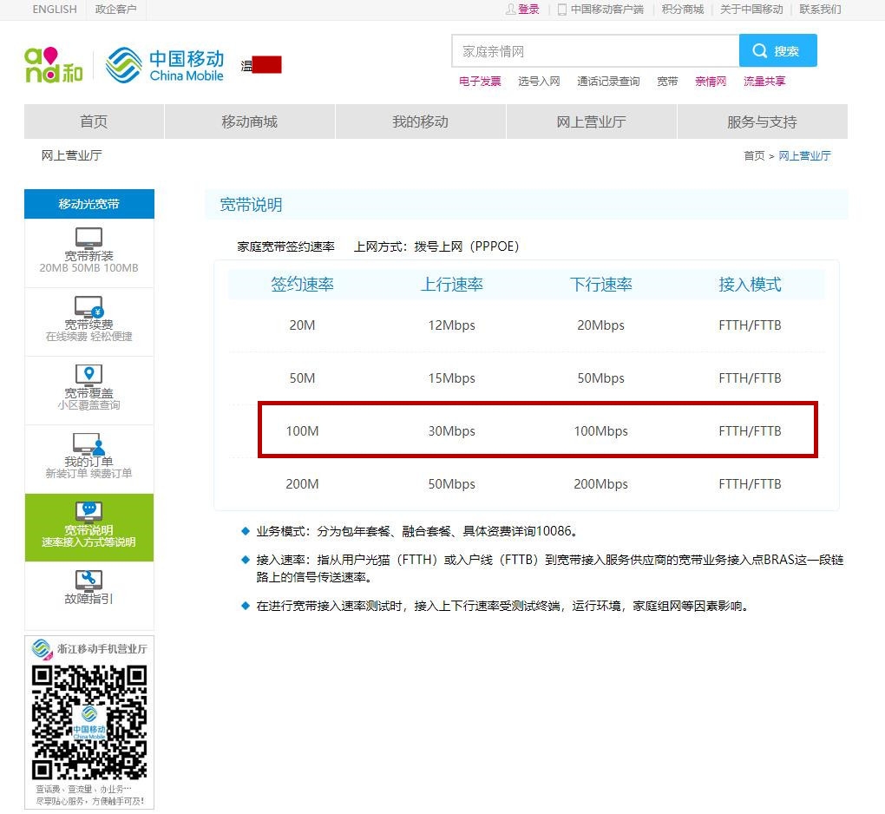Click the 流量共享 quick link
Screen dimensions: 885x814
pyautogui.click(x=764, y=82)
